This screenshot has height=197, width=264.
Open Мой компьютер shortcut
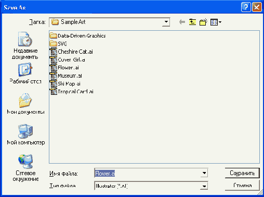click(25, 134)
